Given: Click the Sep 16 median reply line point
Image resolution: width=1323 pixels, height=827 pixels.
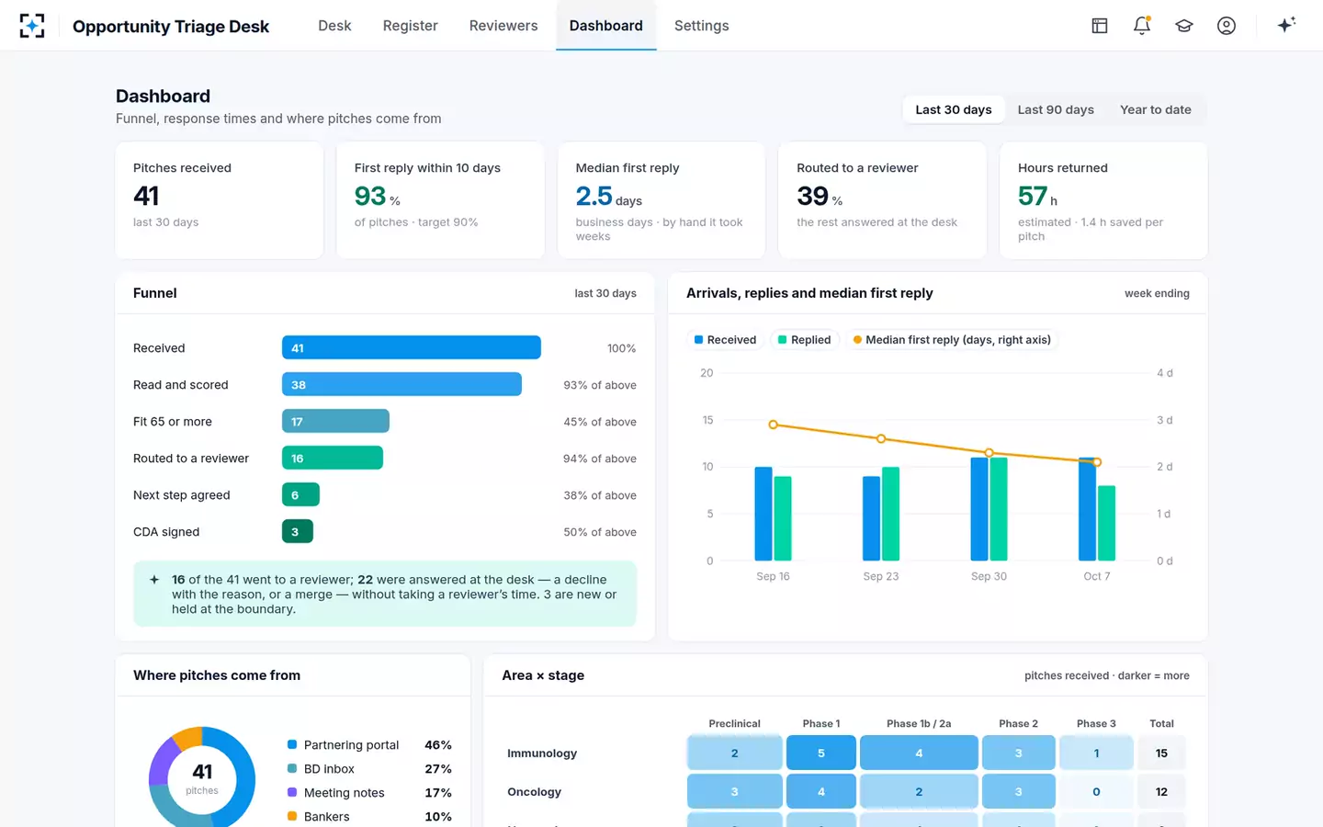Looking at the screenshot, I should (x=773, y=425).
